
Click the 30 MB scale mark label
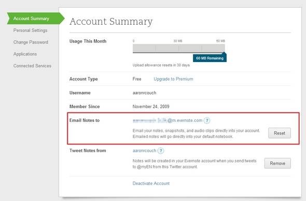point(178,41)
